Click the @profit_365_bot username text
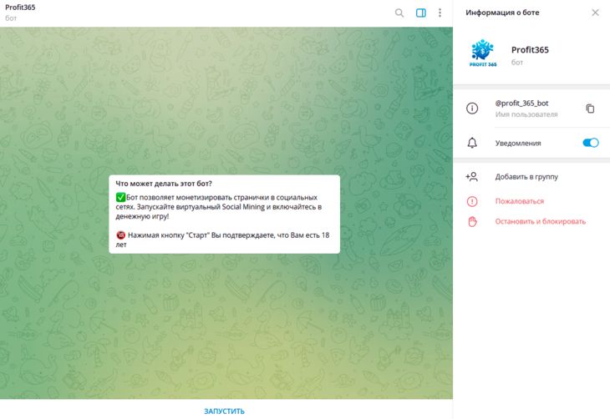The height and width of the screenshot is (419, 610). point(522,103)
